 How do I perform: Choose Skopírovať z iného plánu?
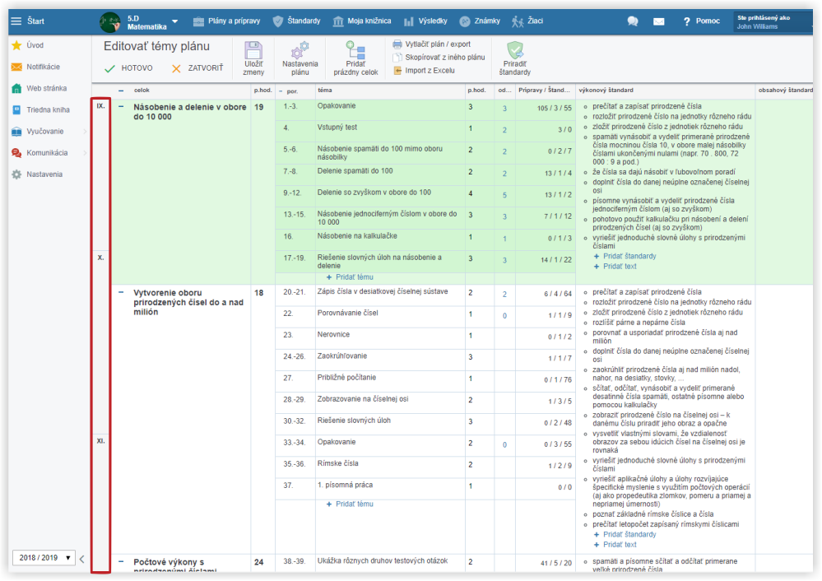[x=439, y=57]
